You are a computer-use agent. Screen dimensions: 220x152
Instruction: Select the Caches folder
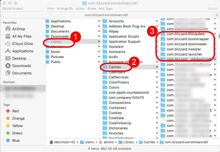pyautogui.click(x=130, y=67)
